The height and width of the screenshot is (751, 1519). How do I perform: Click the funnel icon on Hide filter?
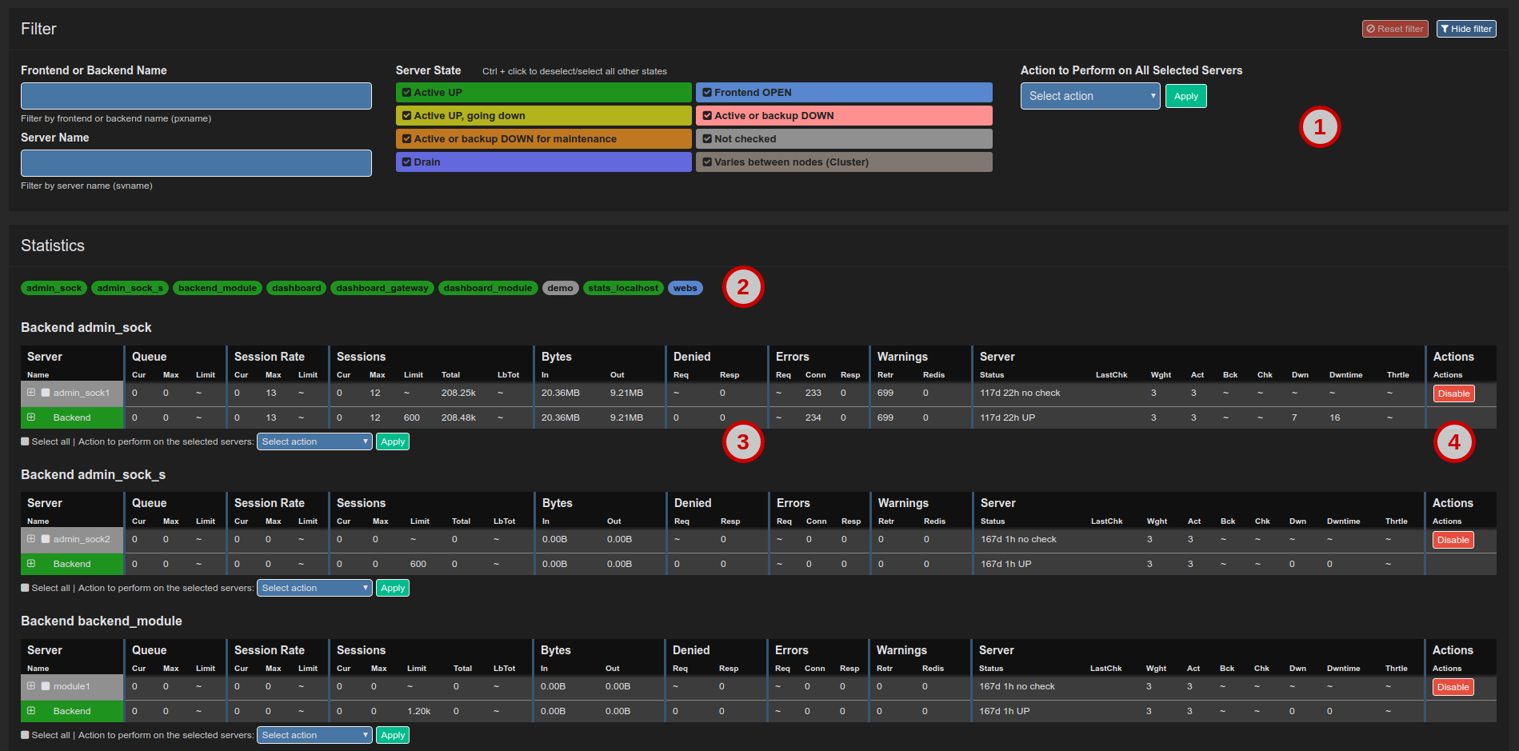1445,29
